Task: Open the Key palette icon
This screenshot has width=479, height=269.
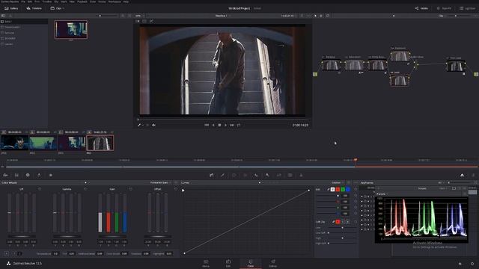Action: pyautogui.click(x=267, y=175)
